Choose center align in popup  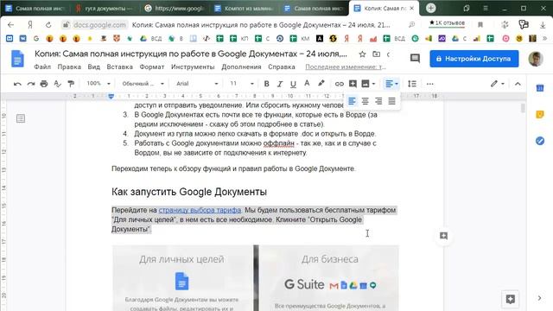(x=365, y=101)
